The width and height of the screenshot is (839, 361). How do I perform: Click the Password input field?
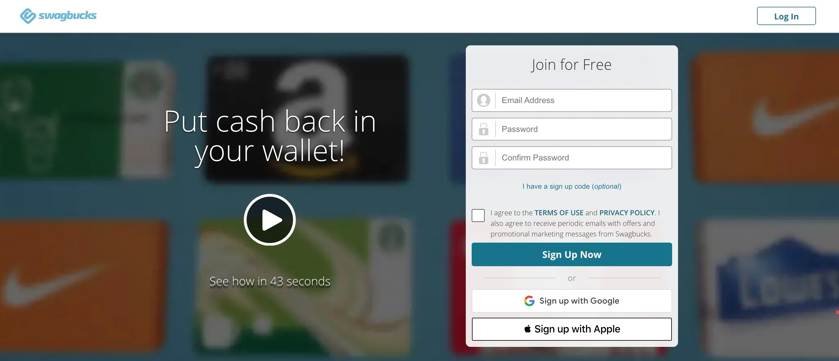572,129
